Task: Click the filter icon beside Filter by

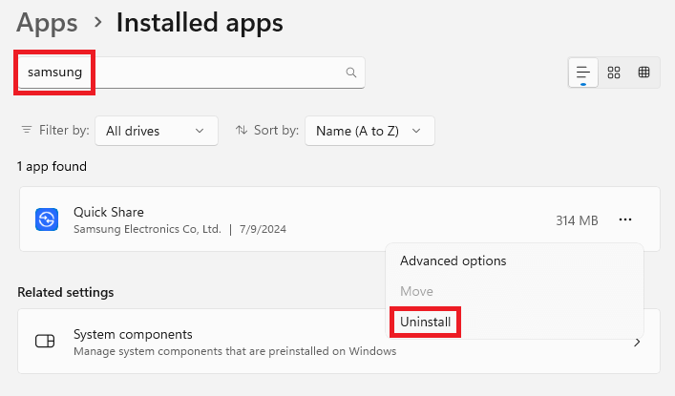Action: tap(27, 131)
